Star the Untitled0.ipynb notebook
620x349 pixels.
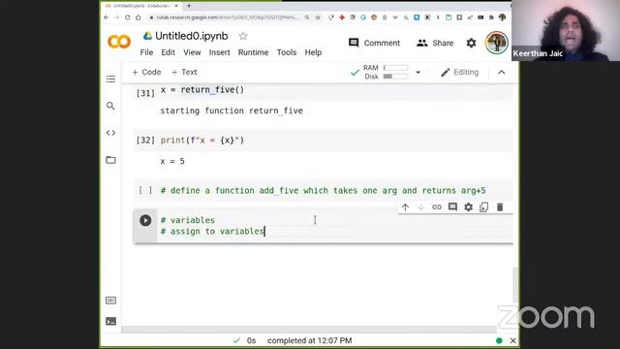[243, 36]
